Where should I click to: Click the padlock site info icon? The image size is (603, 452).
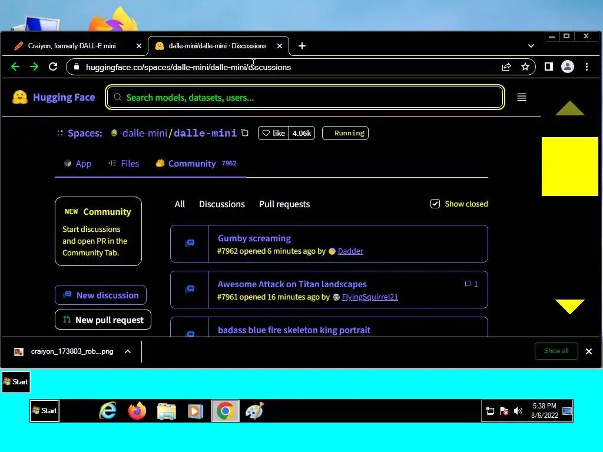77,67
